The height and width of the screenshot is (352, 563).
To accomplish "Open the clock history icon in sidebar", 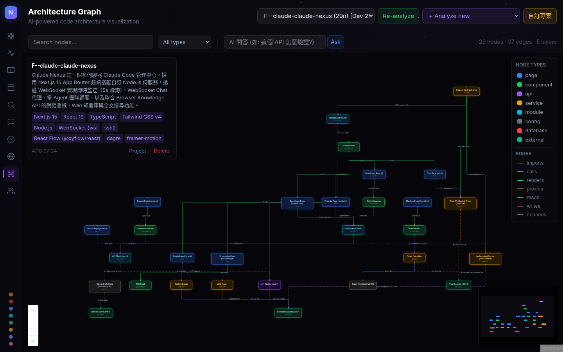I will tap(11, 139).
